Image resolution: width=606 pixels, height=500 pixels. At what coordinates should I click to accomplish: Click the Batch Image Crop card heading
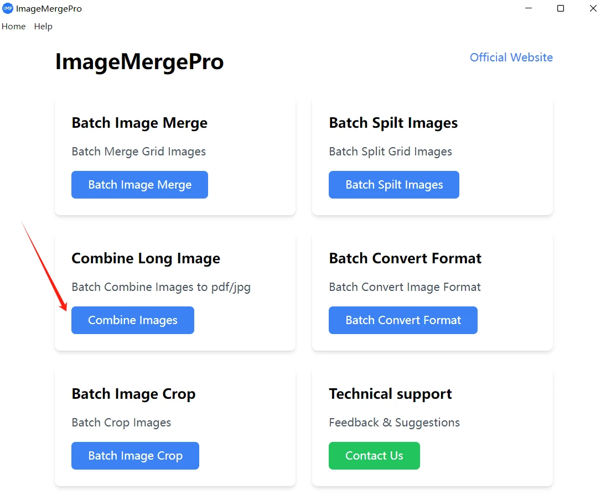tap(134, 394)
